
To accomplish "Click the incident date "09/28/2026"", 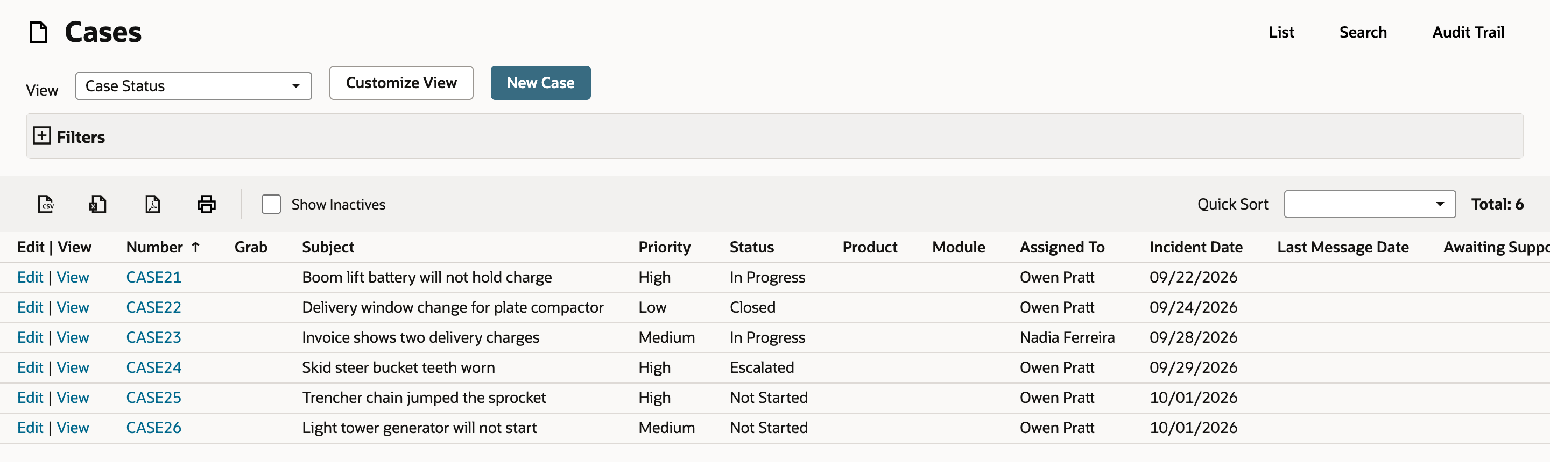I will (x=1193, y=337).
